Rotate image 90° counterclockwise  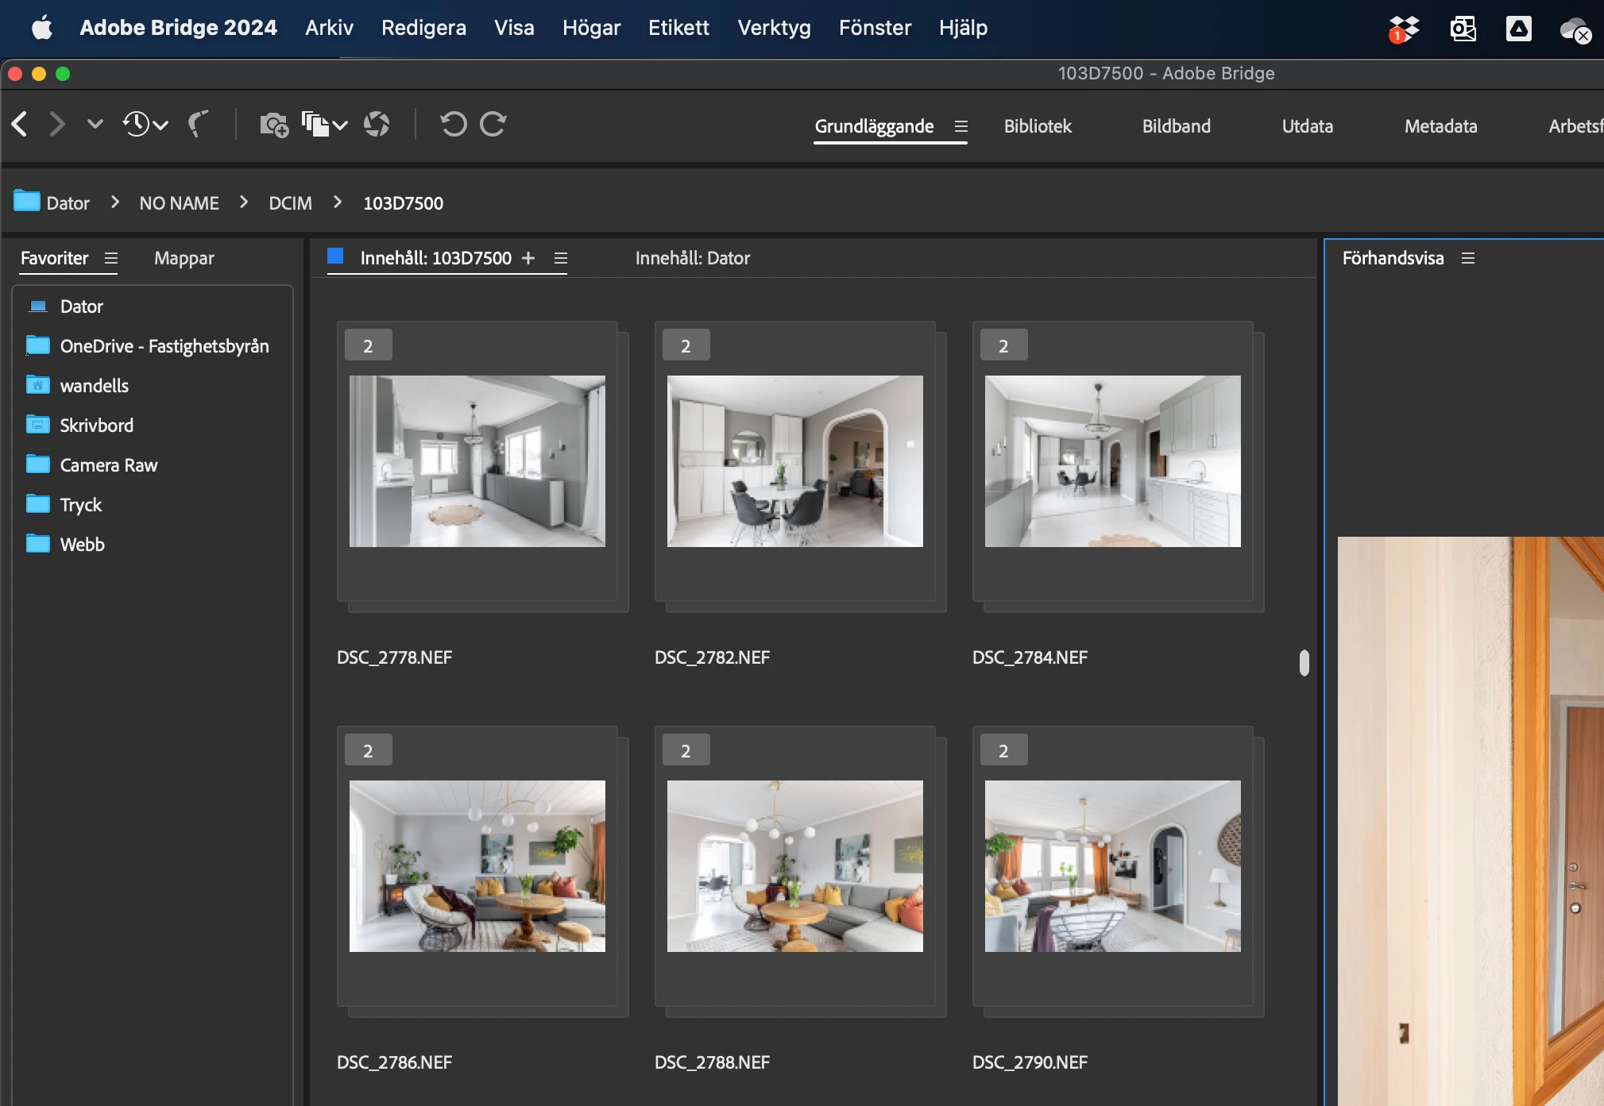454,124
